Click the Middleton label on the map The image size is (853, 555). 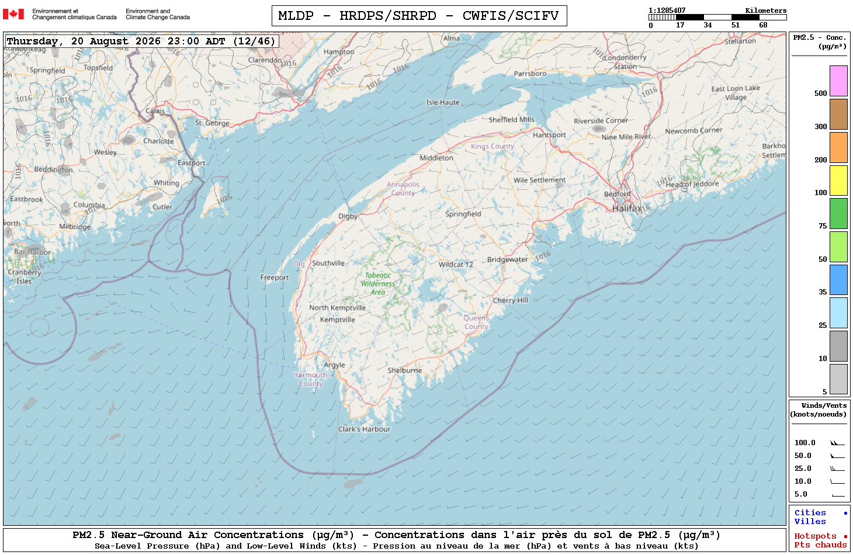point(436,158)
